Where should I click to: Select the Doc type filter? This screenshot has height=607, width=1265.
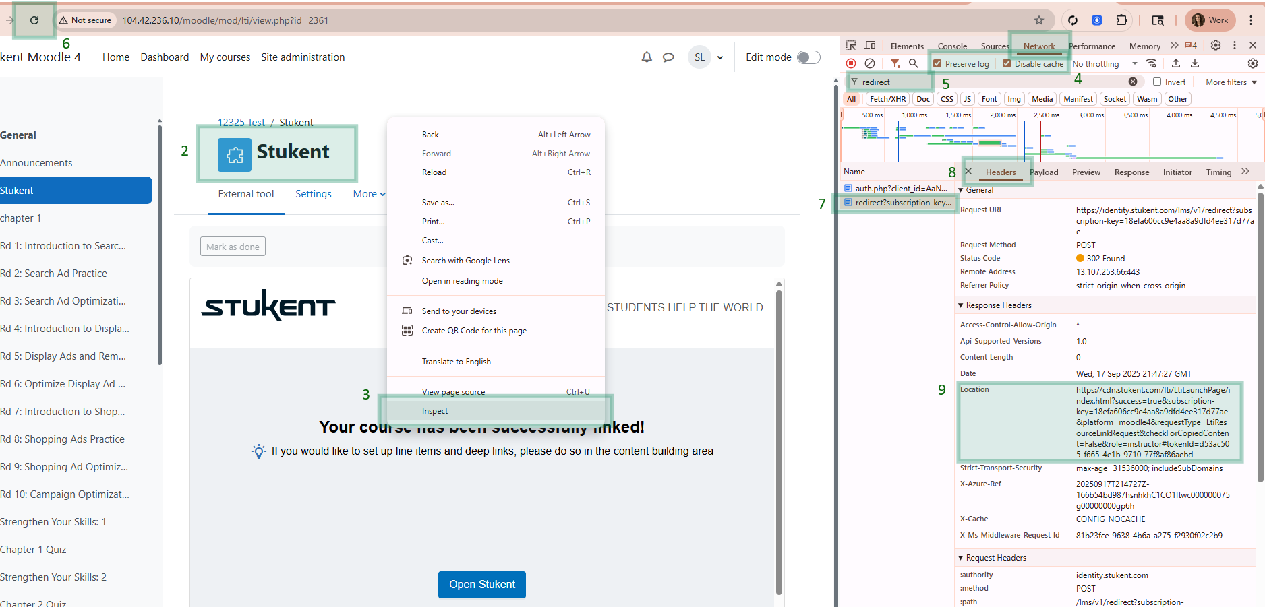pyautogui.click(x=923, y=99)
